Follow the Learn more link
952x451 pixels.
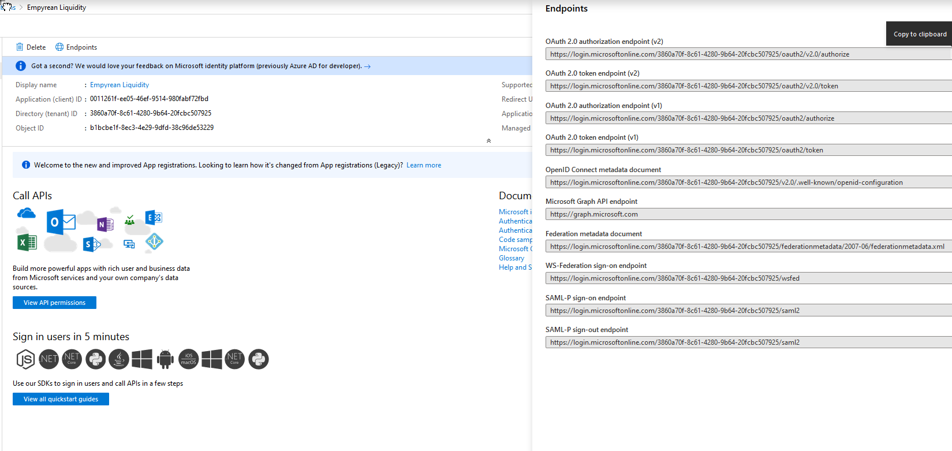click(x=424, y=165)
